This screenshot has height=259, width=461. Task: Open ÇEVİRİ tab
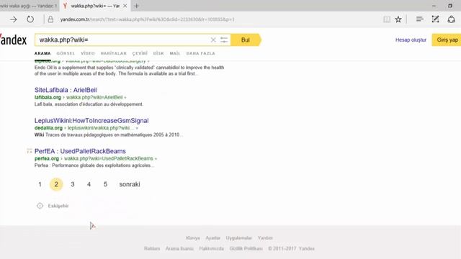[140, 53]
